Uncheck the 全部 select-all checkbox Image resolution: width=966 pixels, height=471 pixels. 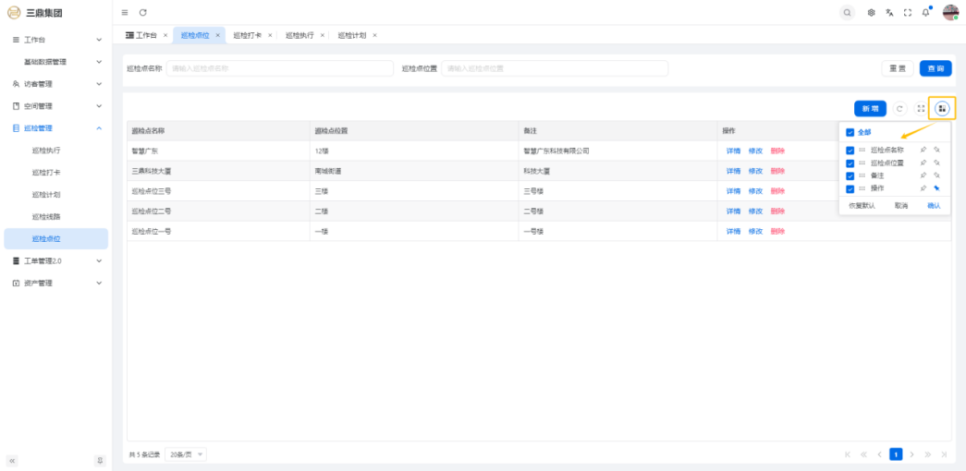pos(850,132)
